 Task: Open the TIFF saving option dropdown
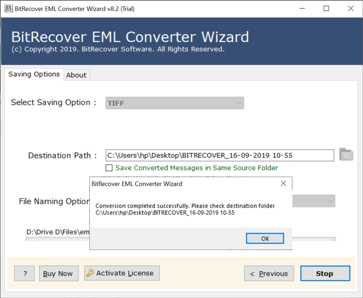coord(175,103)
